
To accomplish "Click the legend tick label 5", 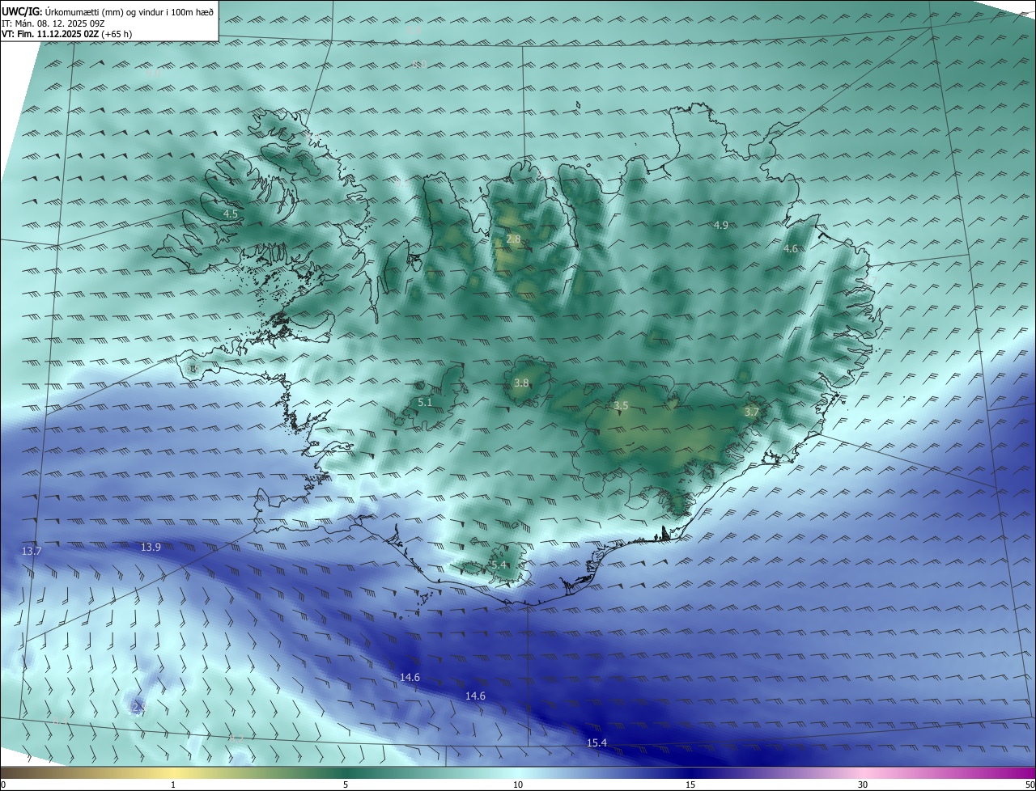I will tap(346, 785).
